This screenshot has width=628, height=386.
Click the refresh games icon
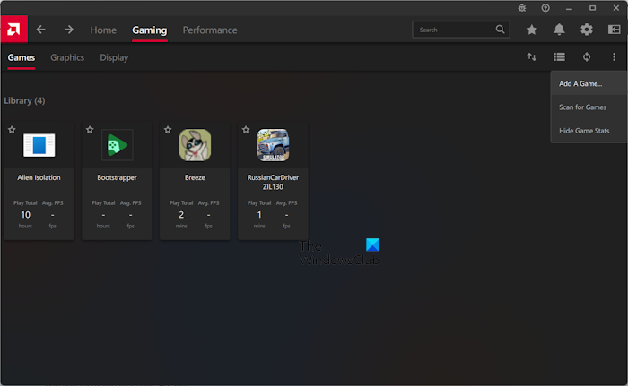[587, 57]
